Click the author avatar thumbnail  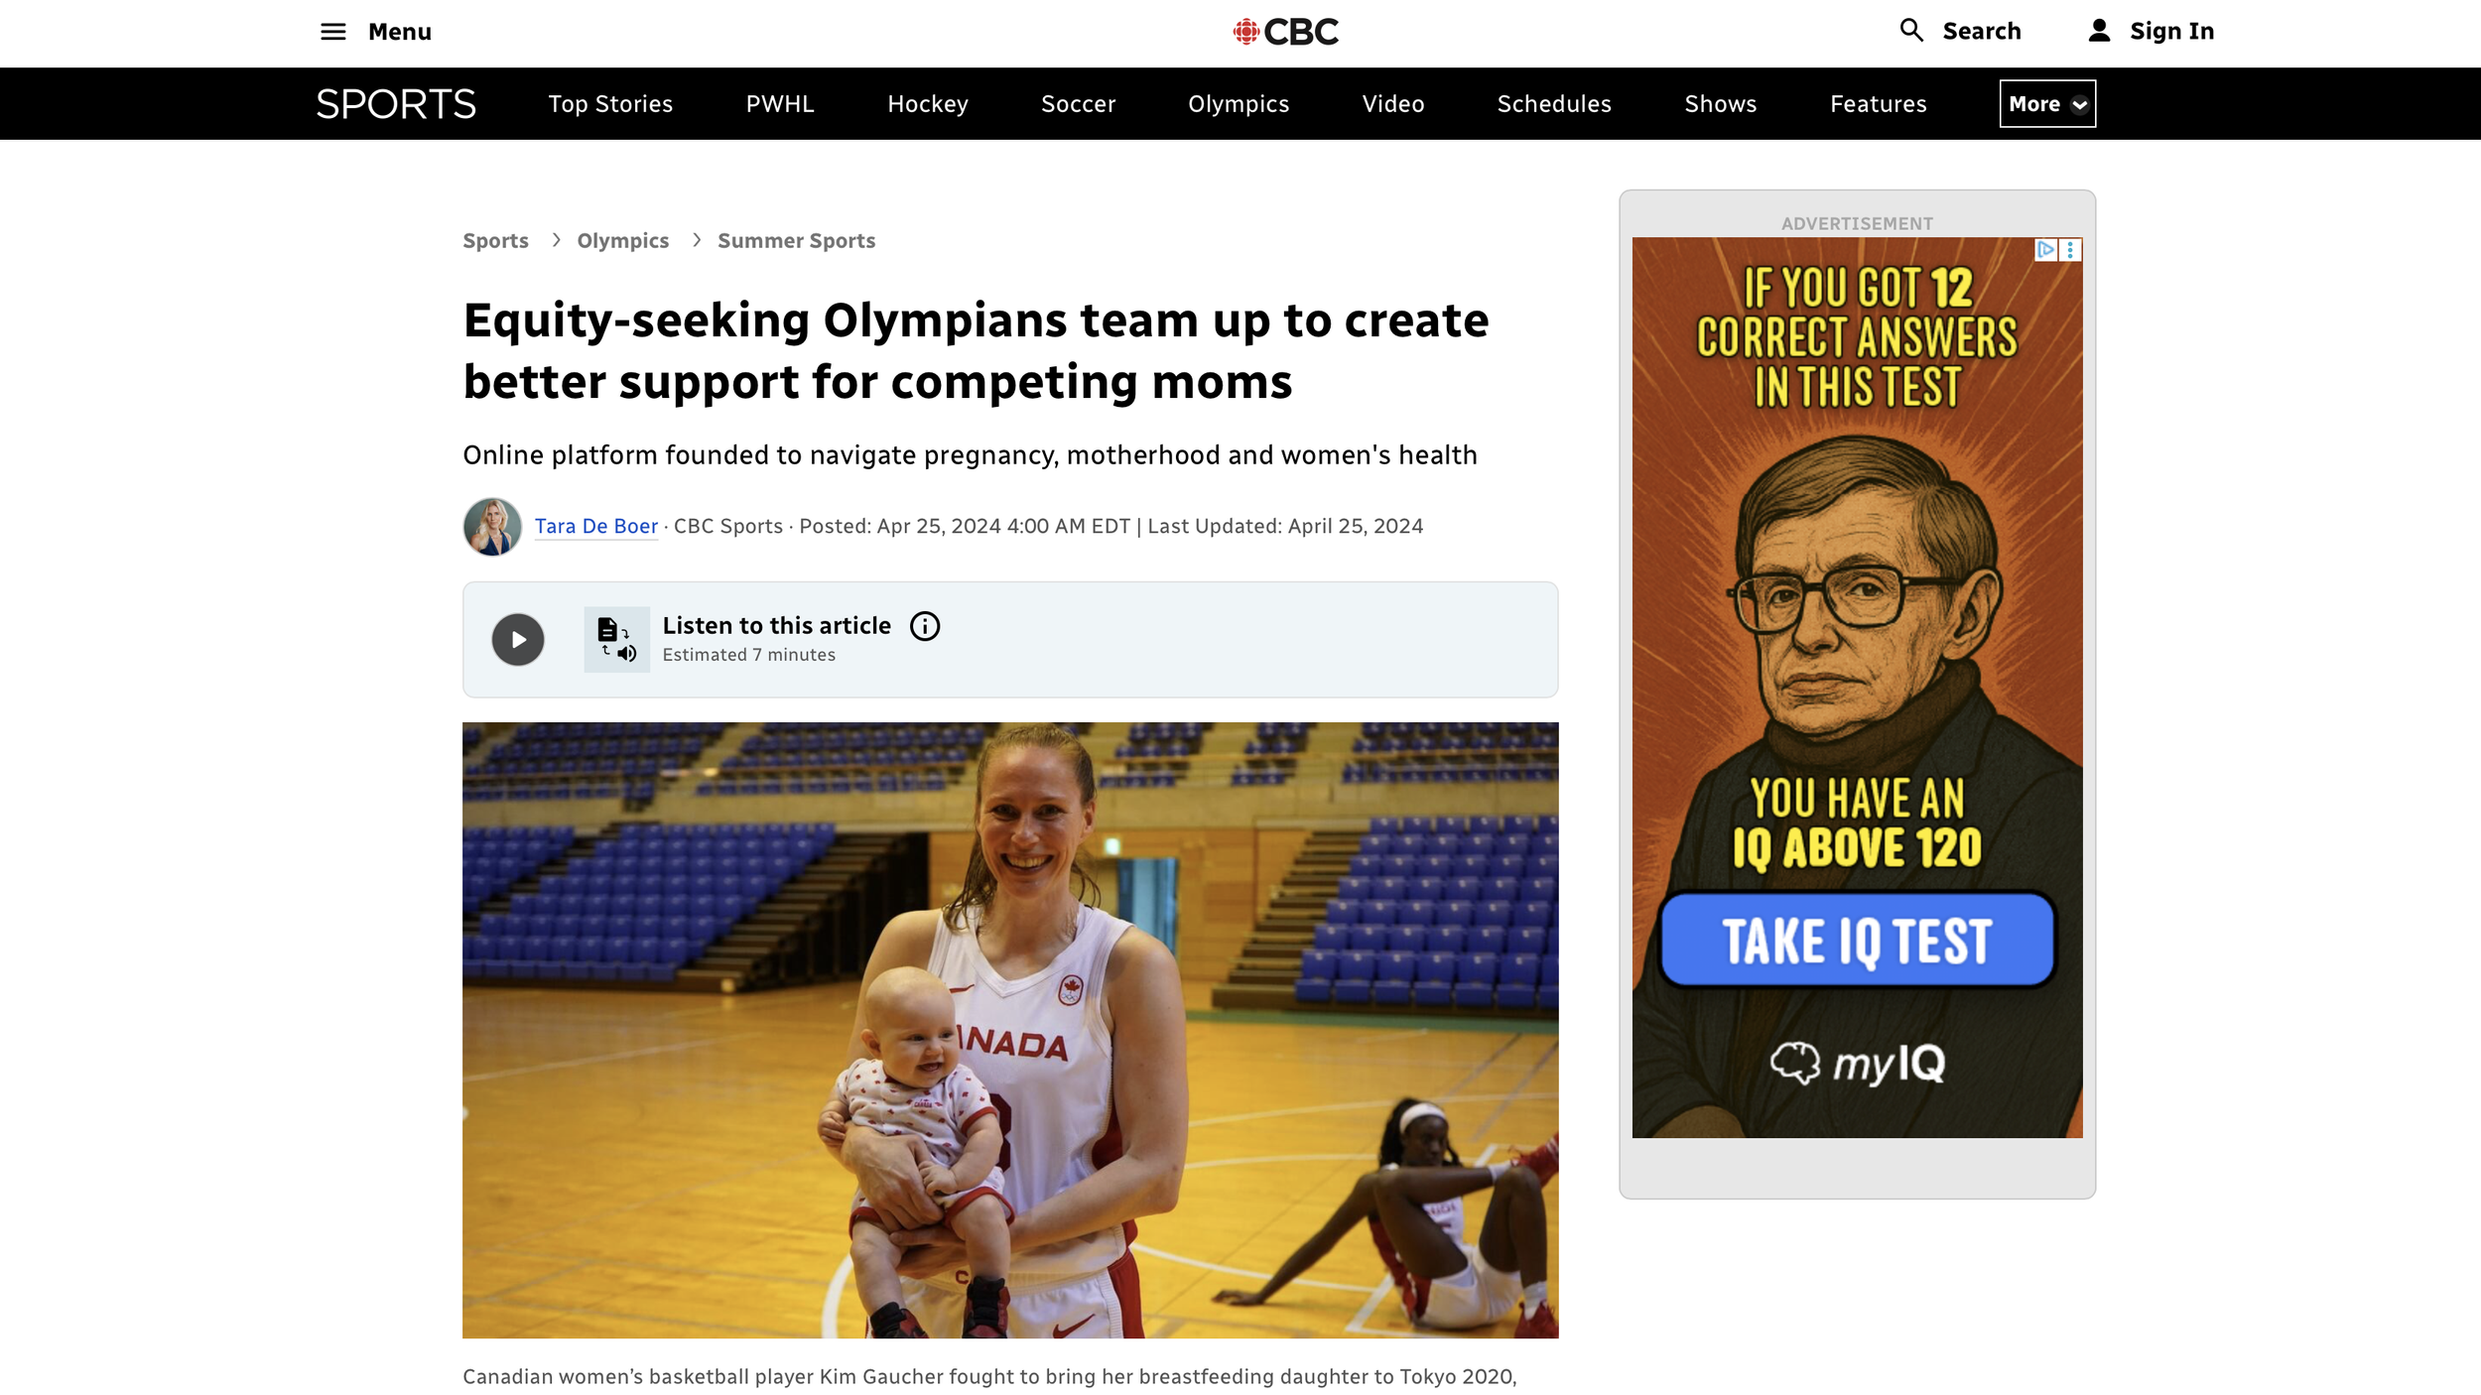tap(492, 527)
